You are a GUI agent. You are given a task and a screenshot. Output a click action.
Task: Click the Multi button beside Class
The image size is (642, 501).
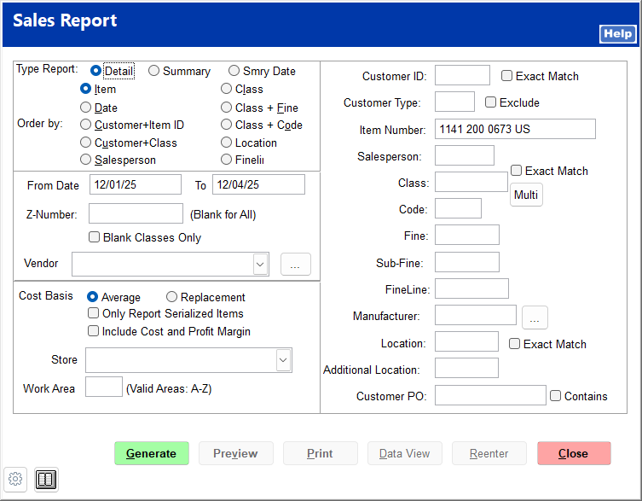coord(526,195)
